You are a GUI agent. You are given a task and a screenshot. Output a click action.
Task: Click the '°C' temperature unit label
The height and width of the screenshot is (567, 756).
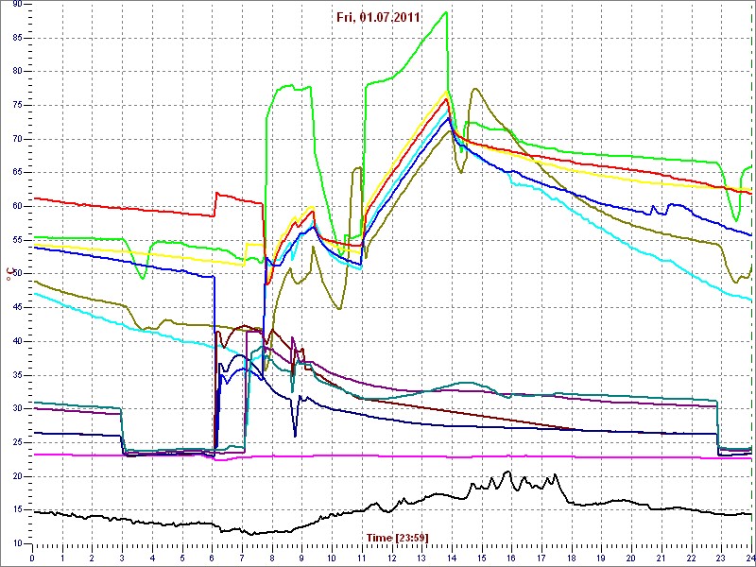pos(9,274)
